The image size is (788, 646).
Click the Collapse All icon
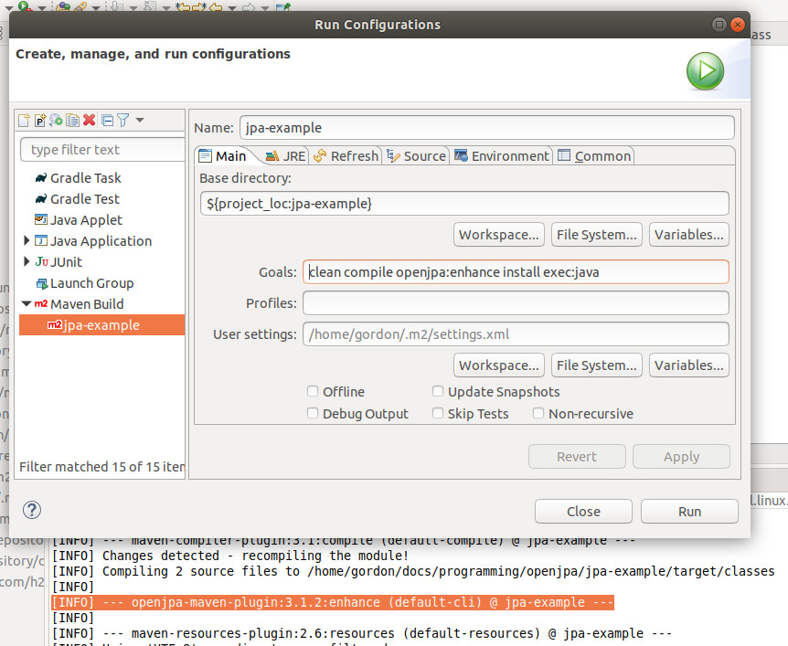(x=108, y=120)
